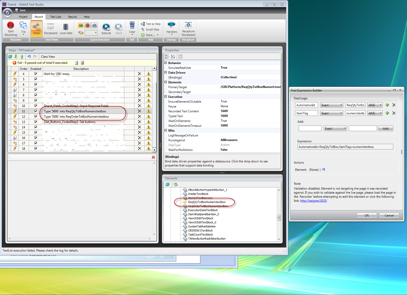The height and width of the screenshot is (295, 407).
Task: Open the Help tab
Action: tap(87, 17)
